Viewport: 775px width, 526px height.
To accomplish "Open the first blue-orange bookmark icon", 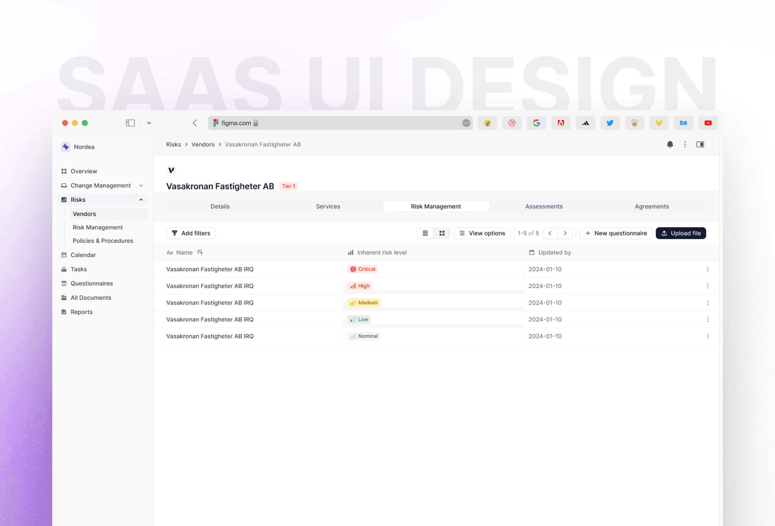I will coord(487,123).
